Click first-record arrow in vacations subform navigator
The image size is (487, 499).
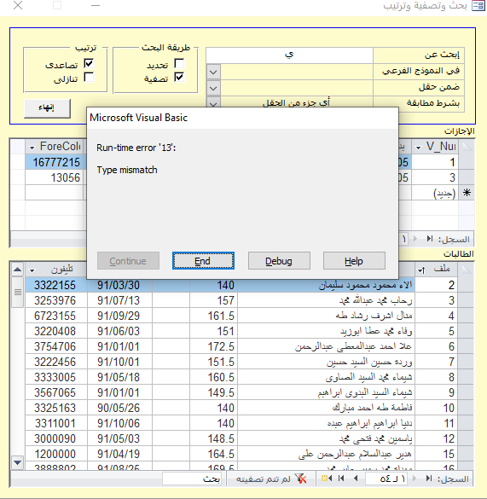click(430, 239)
